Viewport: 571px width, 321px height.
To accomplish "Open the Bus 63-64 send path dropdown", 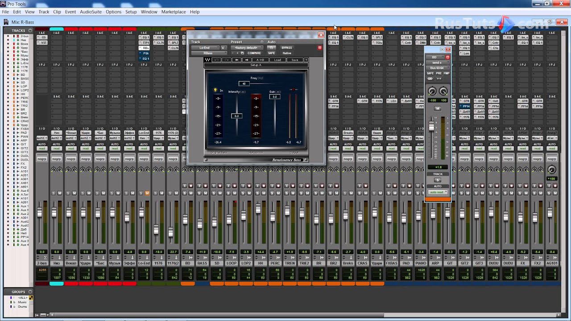I will click(437, 68).
